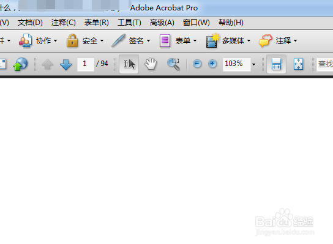This screenshot has height=244, width=333.
Task: Click the 协作 collaborate people icon
Action: [x=26, y=40]
